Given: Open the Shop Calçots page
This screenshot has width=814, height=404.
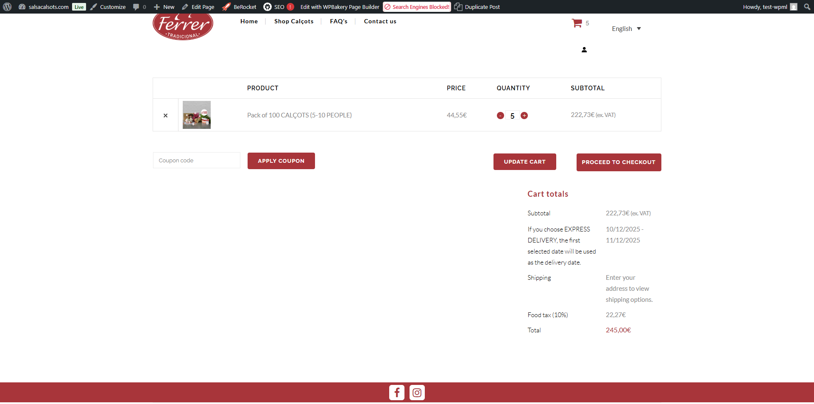Looking at the screenshot, I should pyautogui.click(x=294, y=21).
